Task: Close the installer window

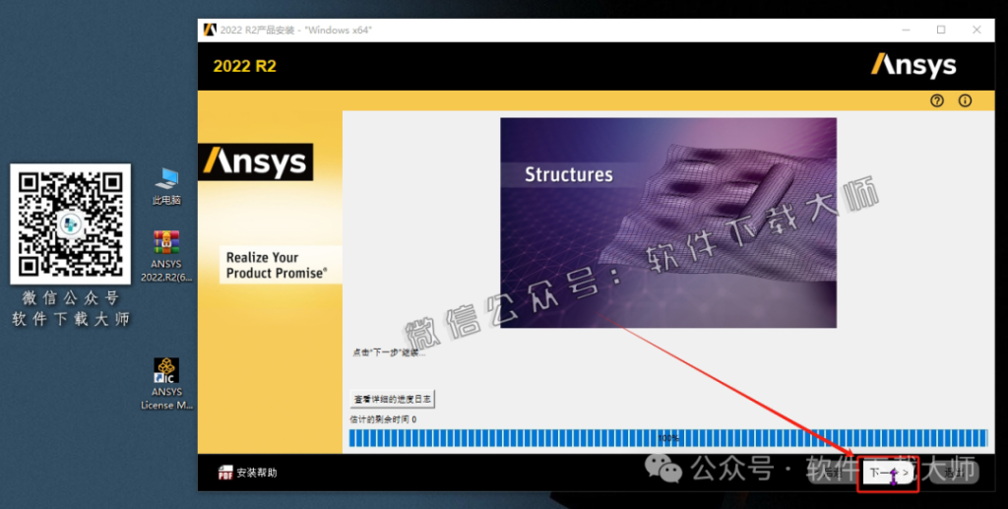Action: click(x=976, y=30)
